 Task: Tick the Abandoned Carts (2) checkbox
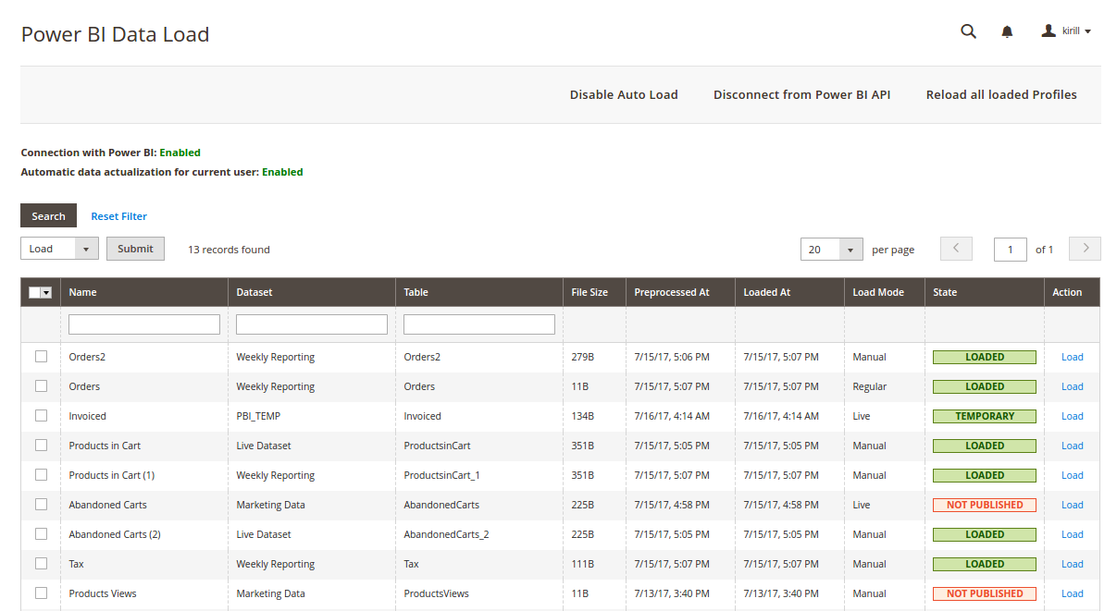click(x=41, y=534)
